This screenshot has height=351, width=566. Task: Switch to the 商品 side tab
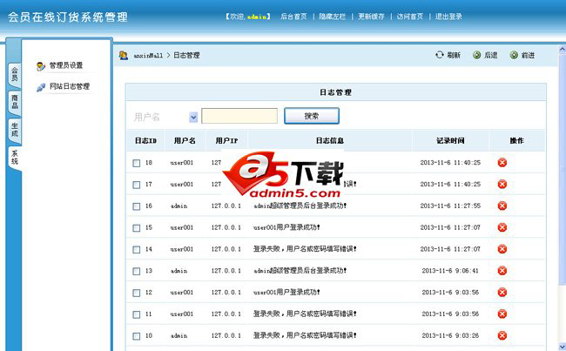[15, 103]
